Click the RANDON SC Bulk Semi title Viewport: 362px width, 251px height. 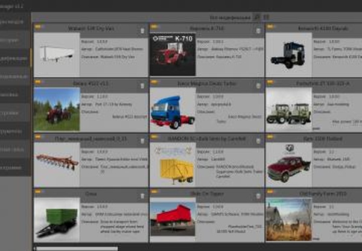[x=207, y=139]
